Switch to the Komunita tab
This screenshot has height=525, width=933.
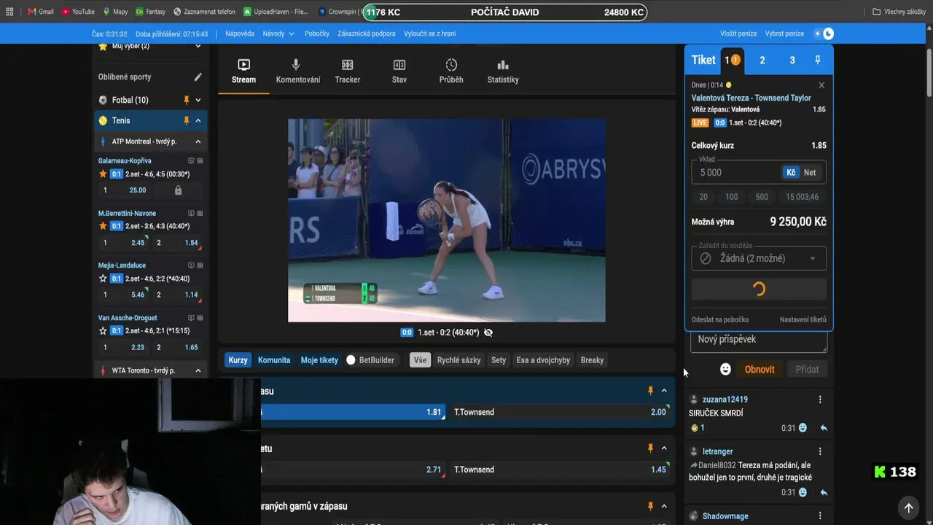tap(274, 360)
